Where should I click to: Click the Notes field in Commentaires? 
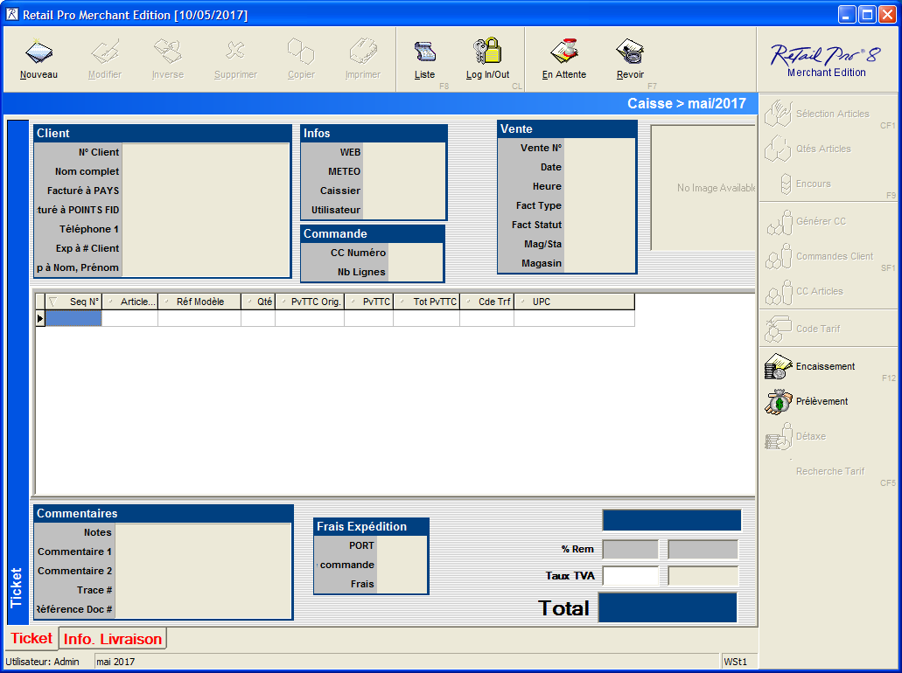(202, 532)
